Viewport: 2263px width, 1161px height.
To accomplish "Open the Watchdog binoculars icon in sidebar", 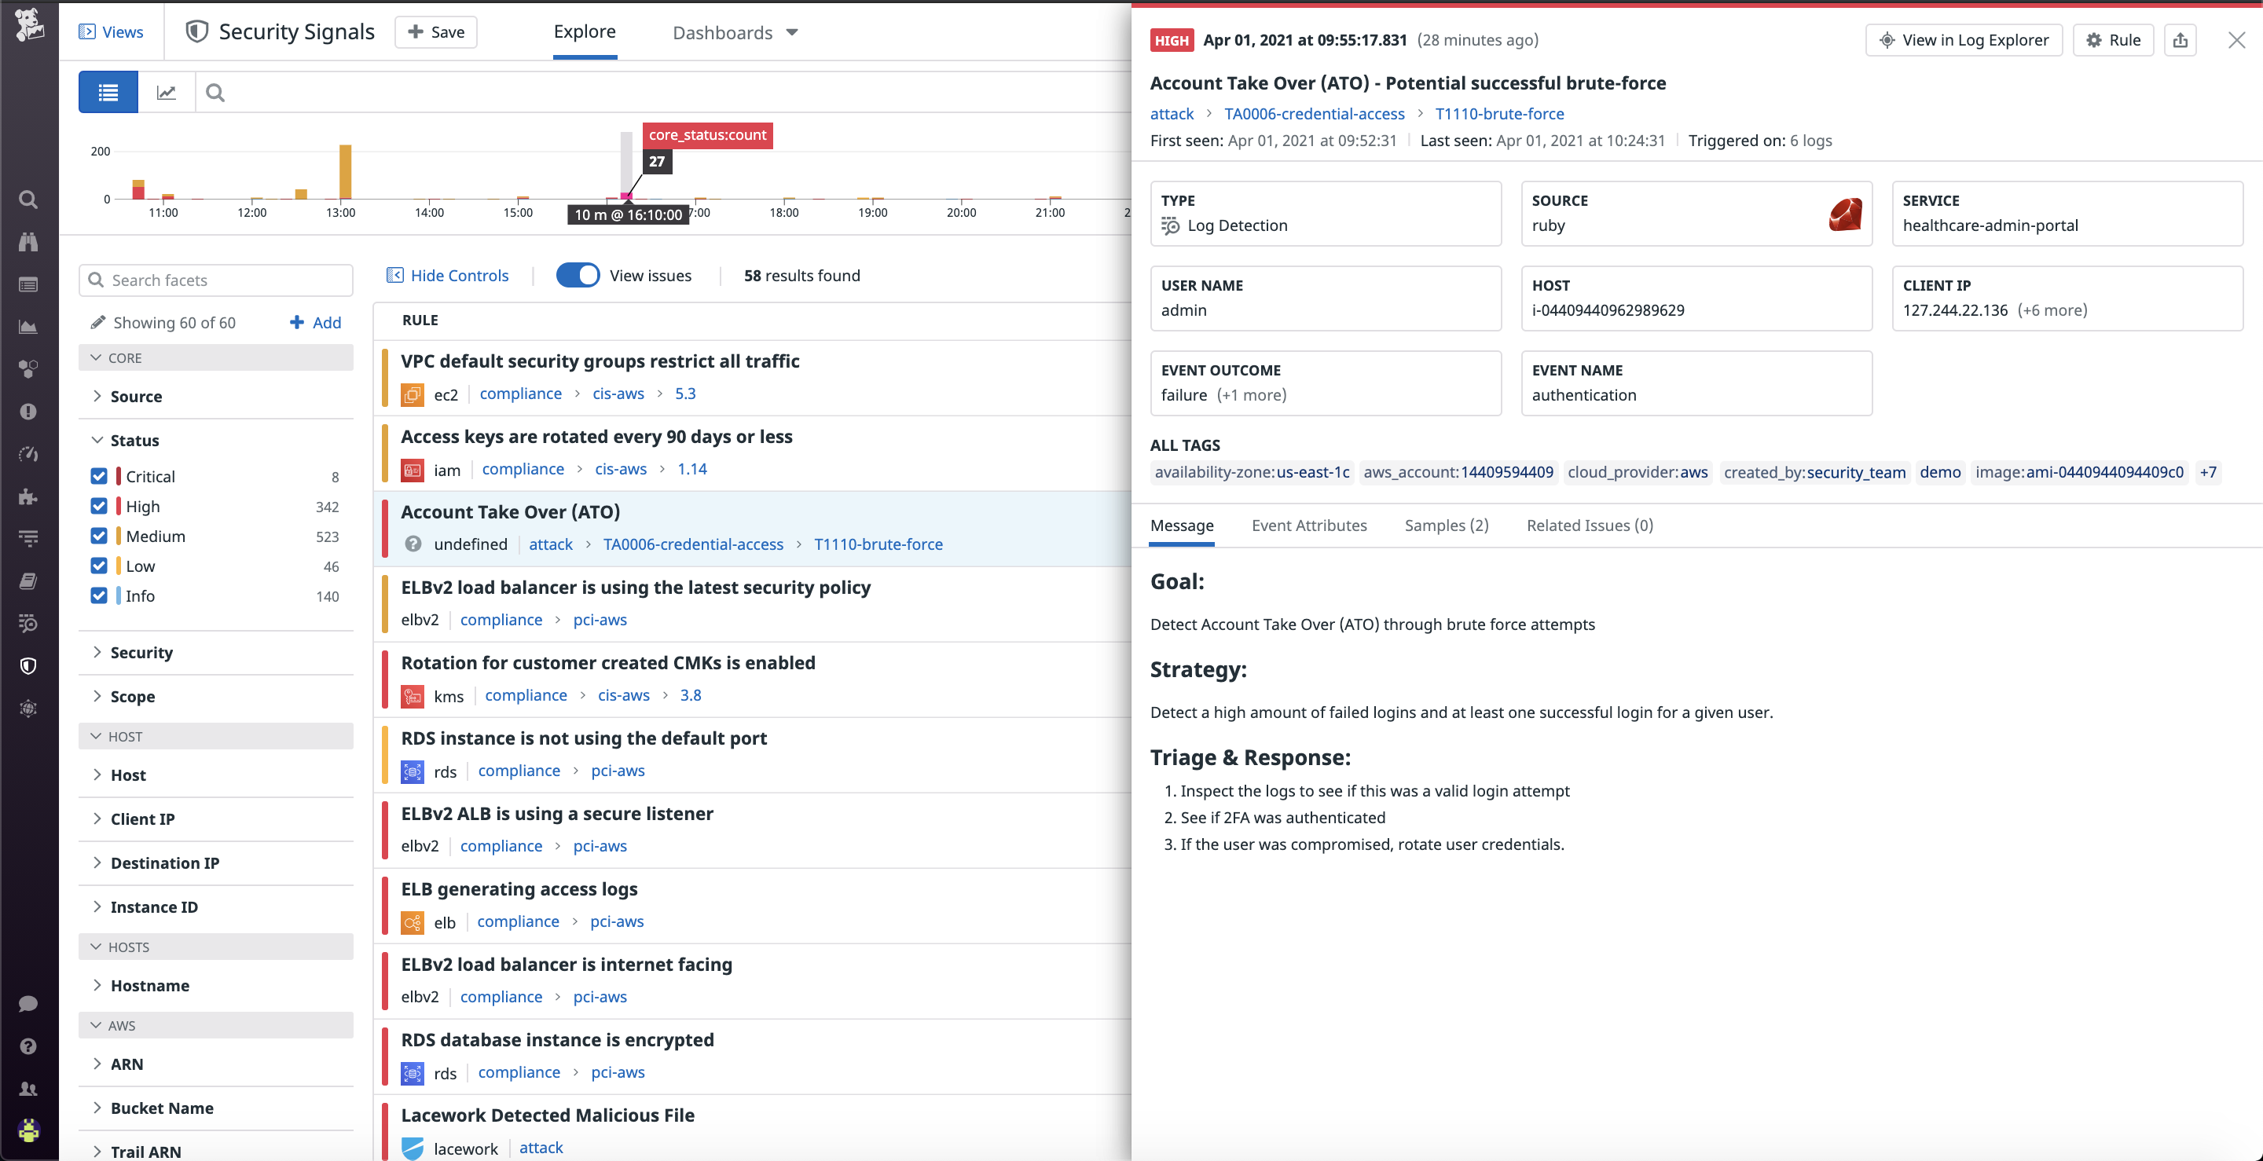I will pyautogui.click(x=28, y=243).
